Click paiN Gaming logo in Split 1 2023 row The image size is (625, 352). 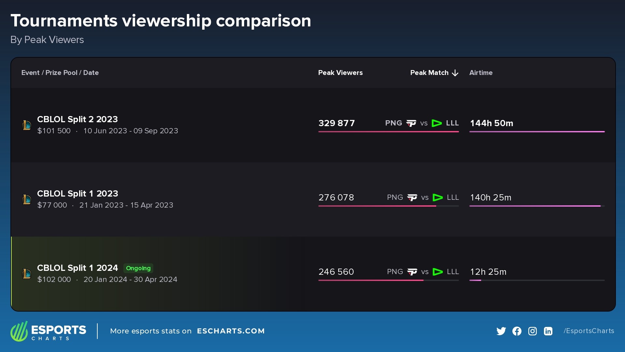click(412, 198)
